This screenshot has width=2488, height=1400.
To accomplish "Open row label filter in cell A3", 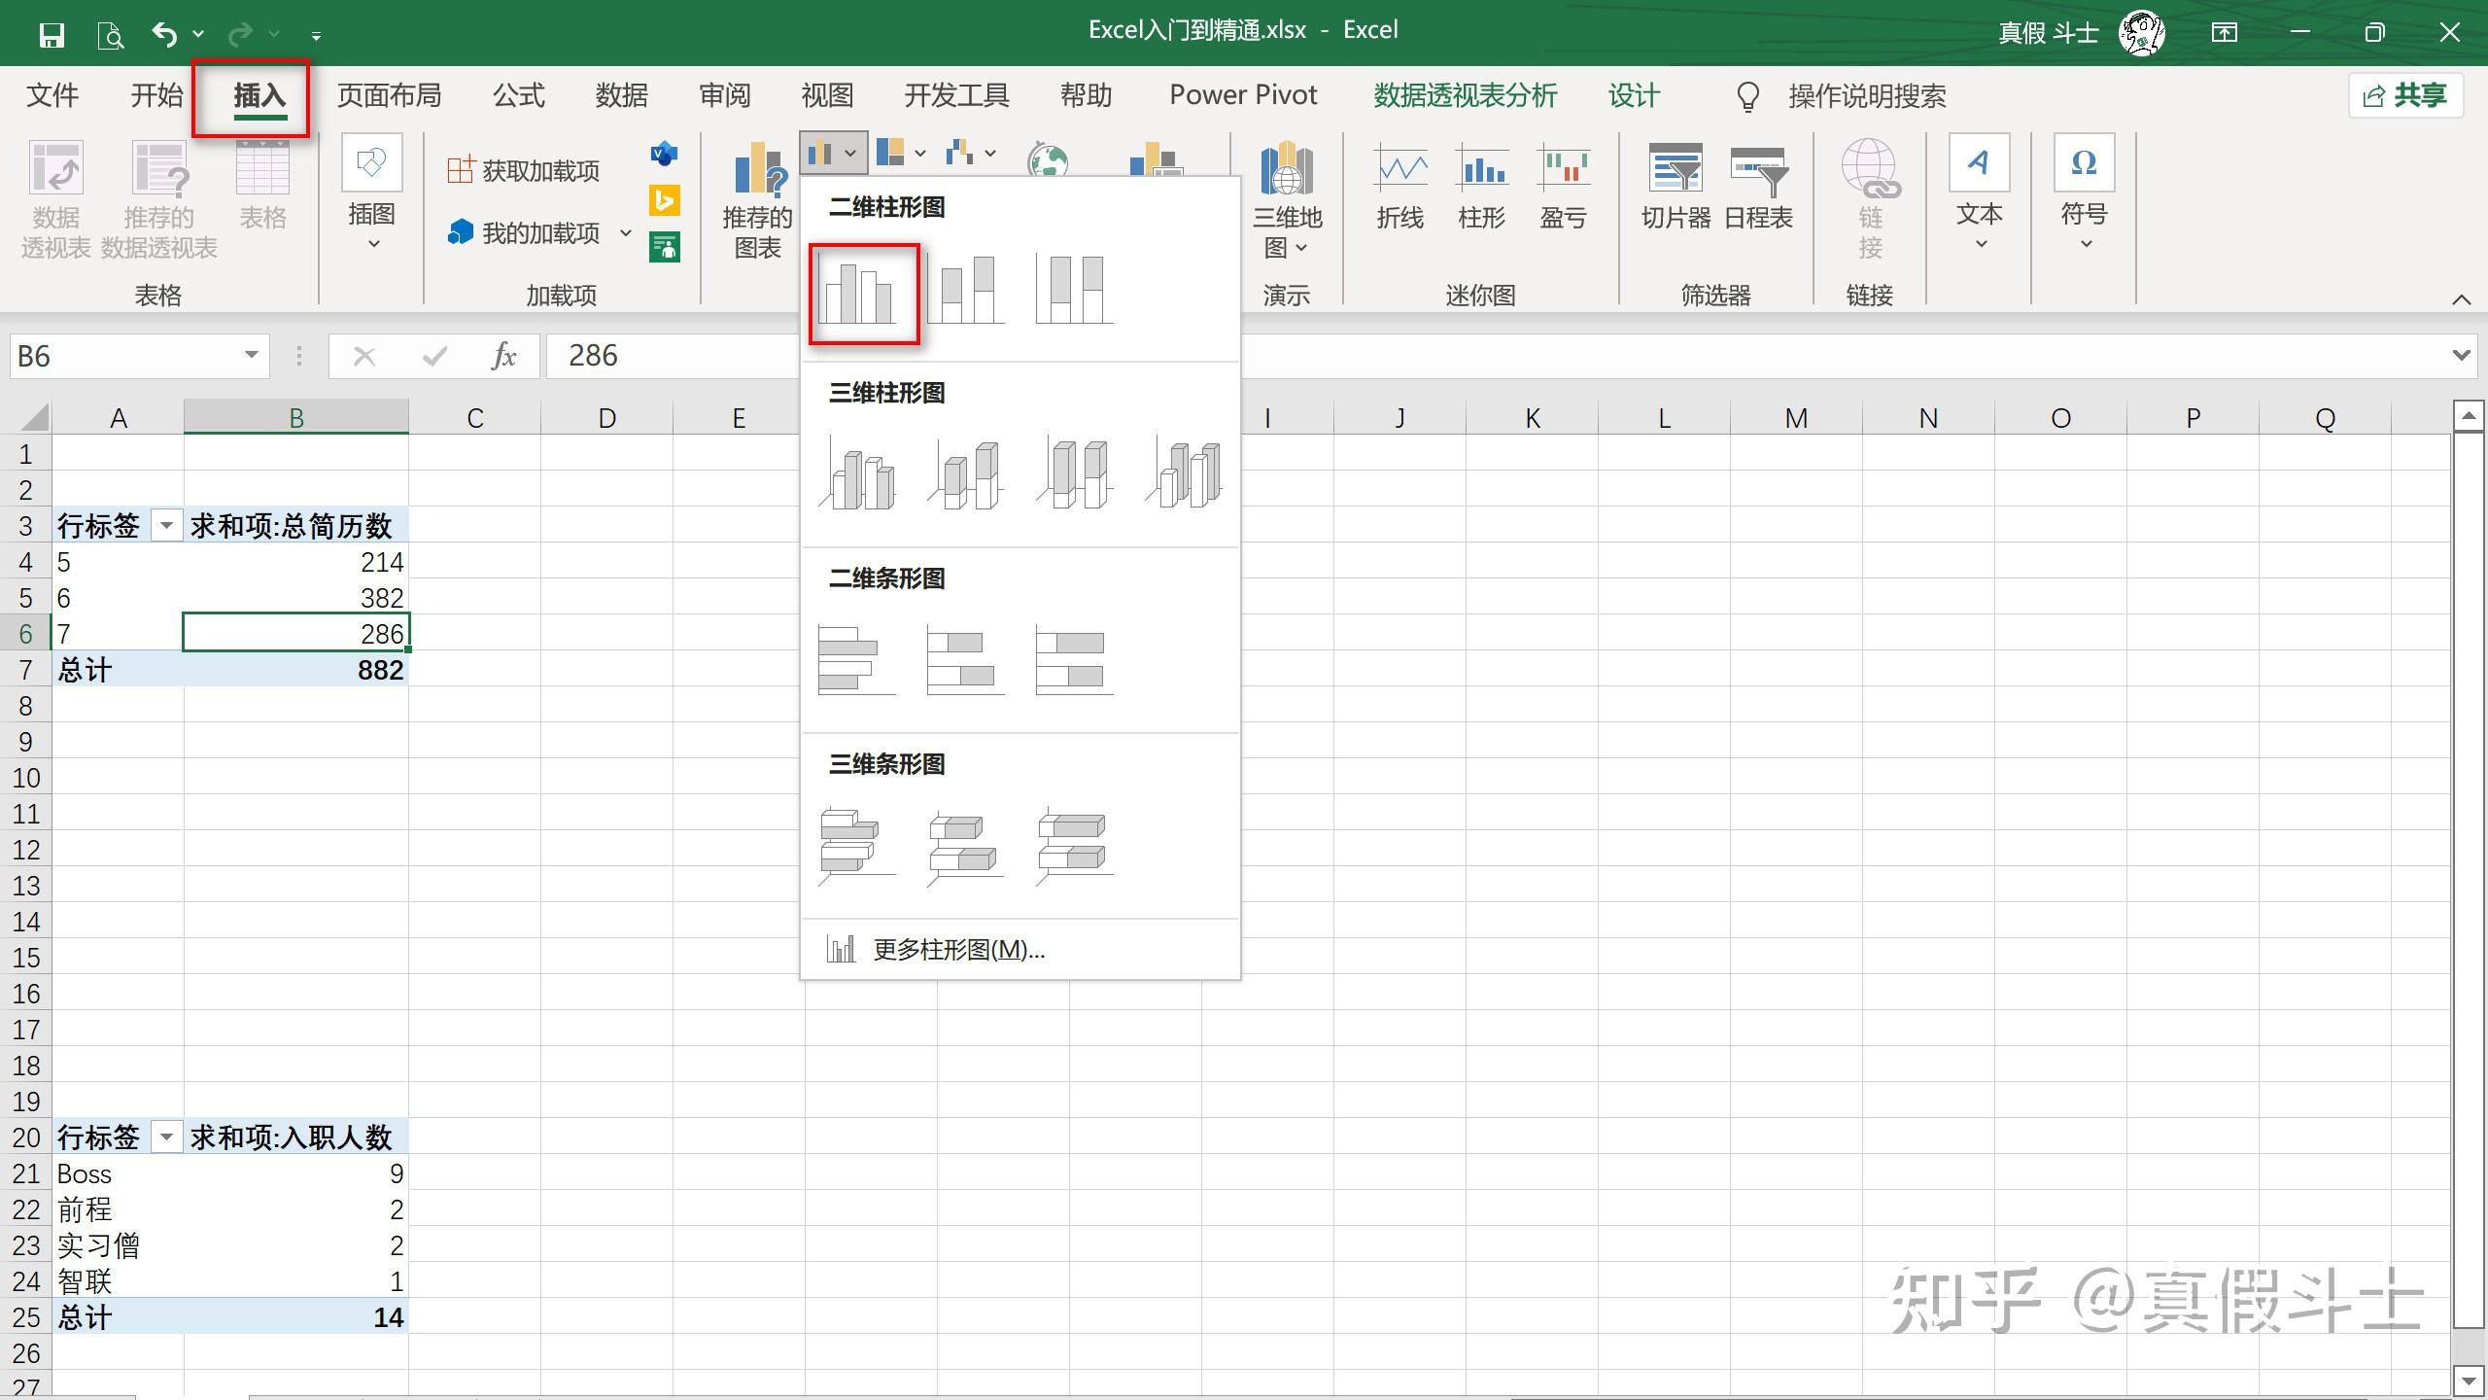I will tap(166, 527).
